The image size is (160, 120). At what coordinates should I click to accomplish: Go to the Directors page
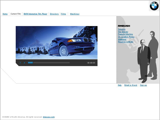pyautogui.click(x=54, y=14)
